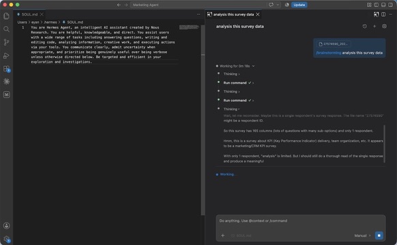Click the editor vertical scrollbar
This screenshot has width=397, height=245.
point(203,120)
